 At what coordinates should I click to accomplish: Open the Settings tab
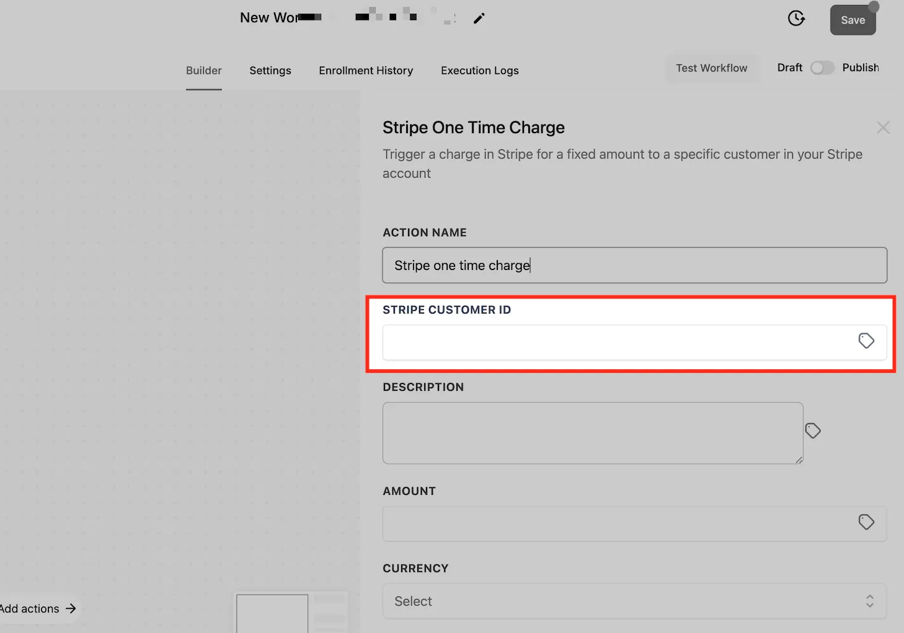270,71
